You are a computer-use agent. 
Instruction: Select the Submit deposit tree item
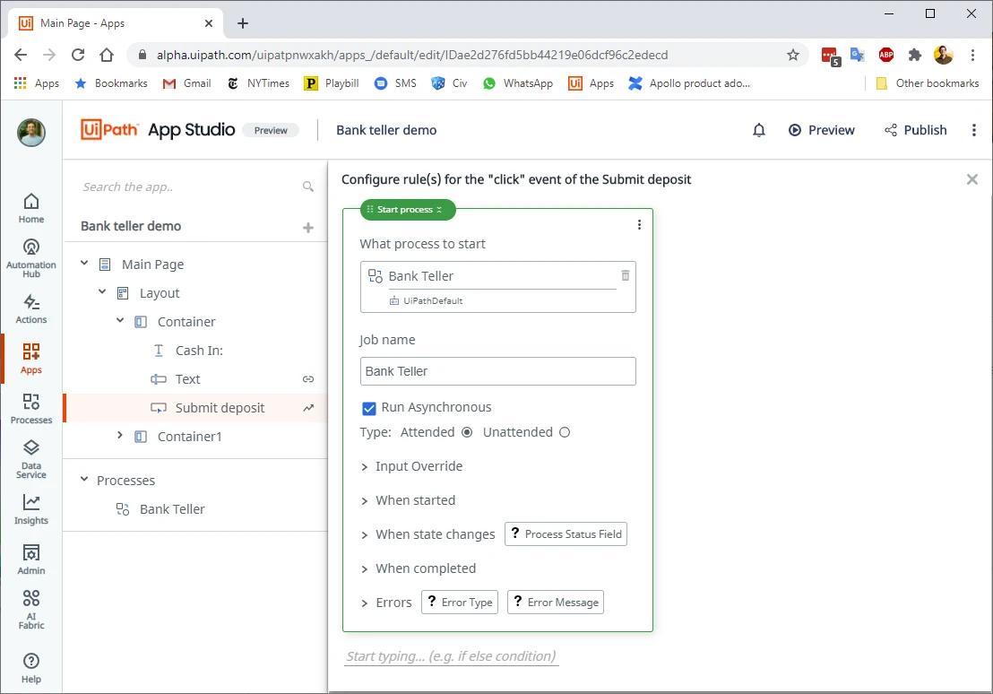pos(220,408)
